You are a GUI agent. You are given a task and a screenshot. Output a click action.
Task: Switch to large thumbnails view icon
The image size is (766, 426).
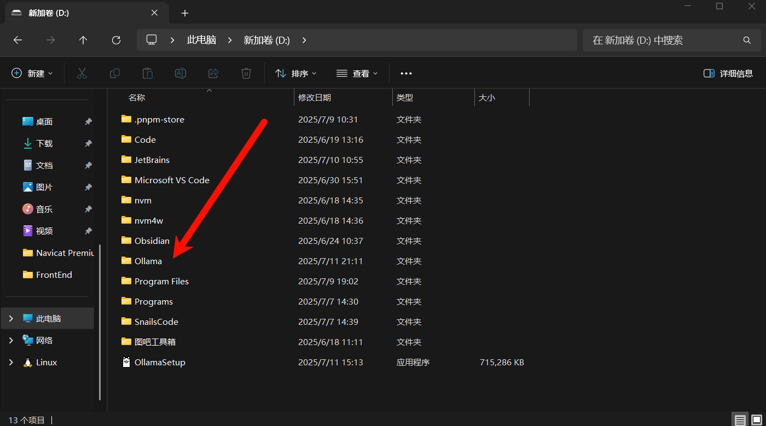coord(757,420)
